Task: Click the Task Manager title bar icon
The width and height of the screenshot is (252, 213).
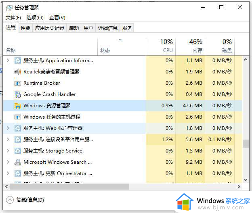Action: pos(9,8)
